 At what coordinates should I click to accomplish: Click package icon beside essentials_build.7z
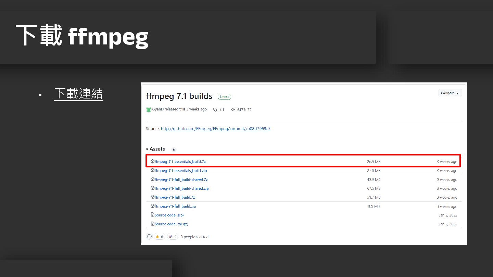[153, 161]
